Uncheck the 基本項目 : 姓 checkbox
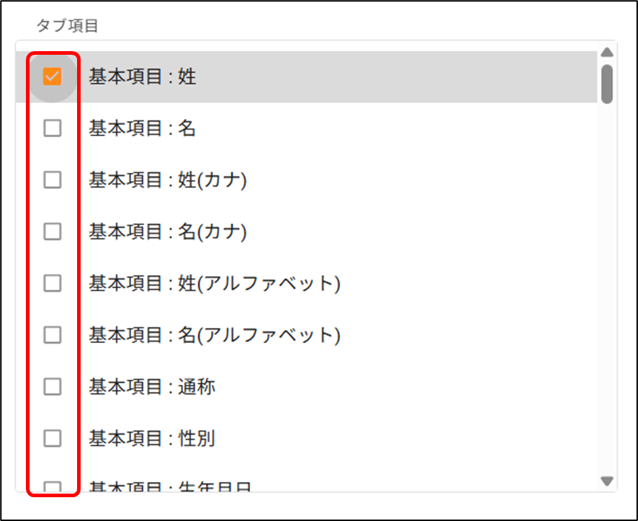638x521 pixels. click(53, 76)
